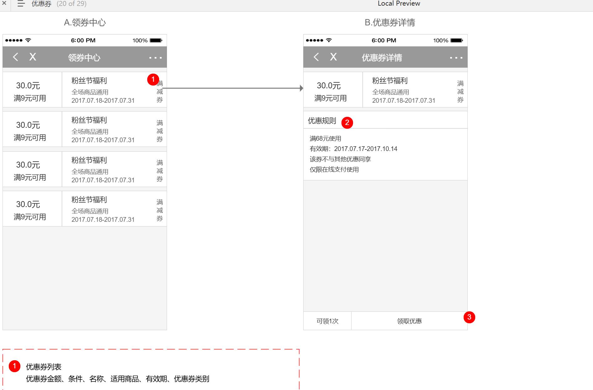Click the battery icon in 优惠券详情 status bar

point(457,40)
